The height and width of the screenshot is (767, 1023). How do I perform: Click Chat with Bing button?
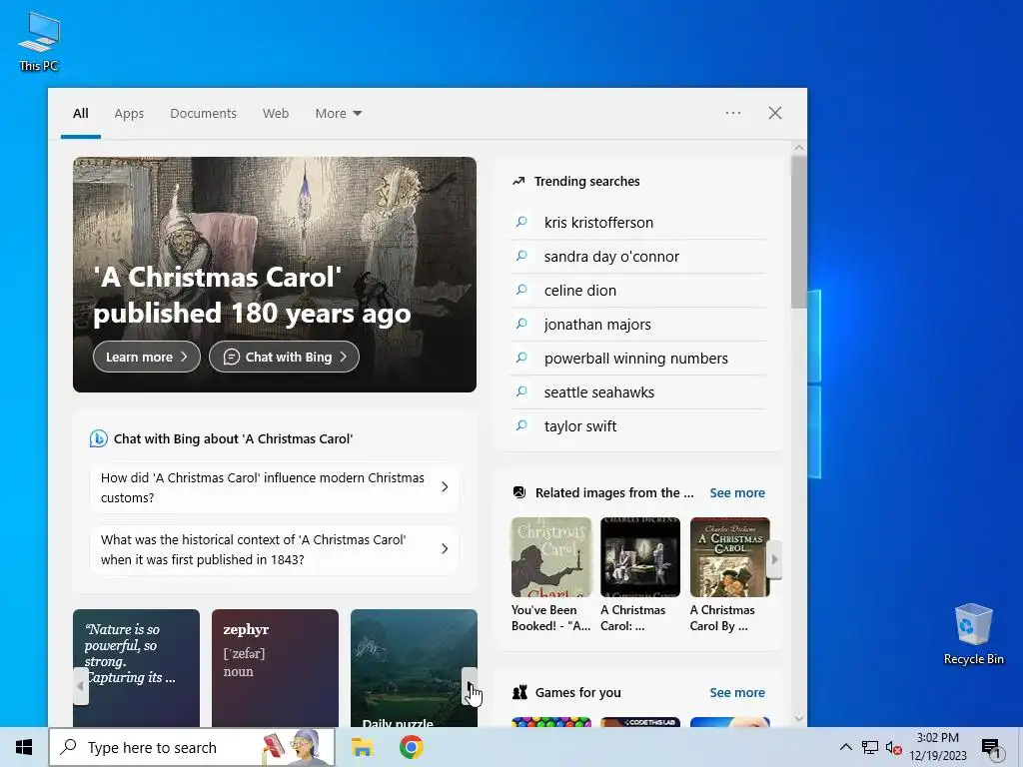pyautogui.click(x=284, y=357)
